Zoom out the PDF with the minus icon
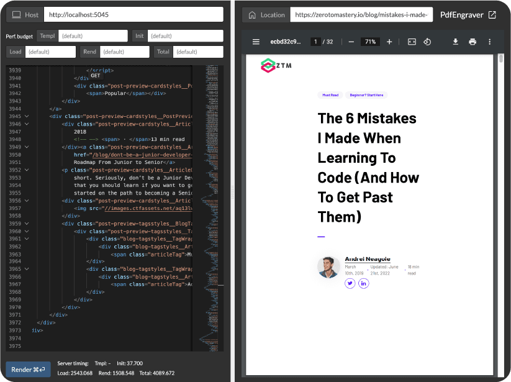 click(x=351, y=42)
